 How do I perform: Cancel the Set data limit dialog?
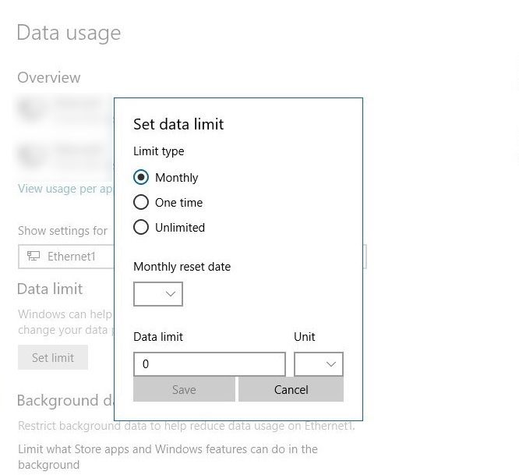[291, 389]
